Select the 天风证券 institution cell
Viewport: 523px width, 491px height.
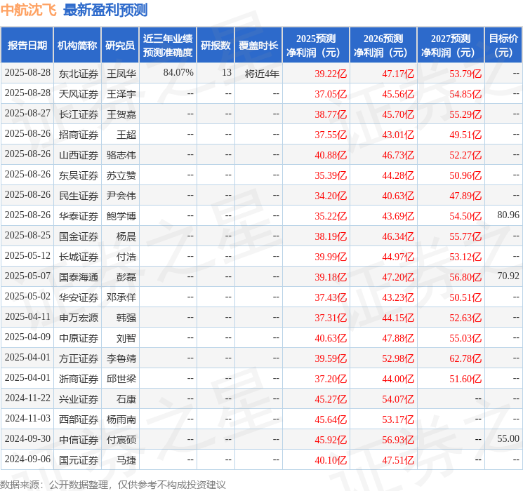tap(79, 94)
